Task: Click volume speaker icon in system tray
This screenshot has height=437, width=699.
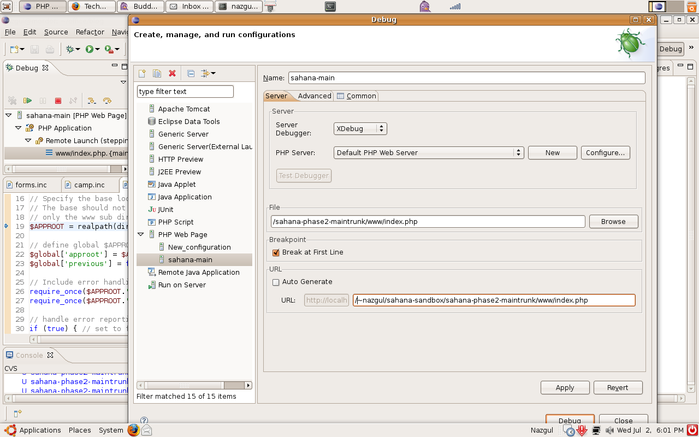Action: 609,430
